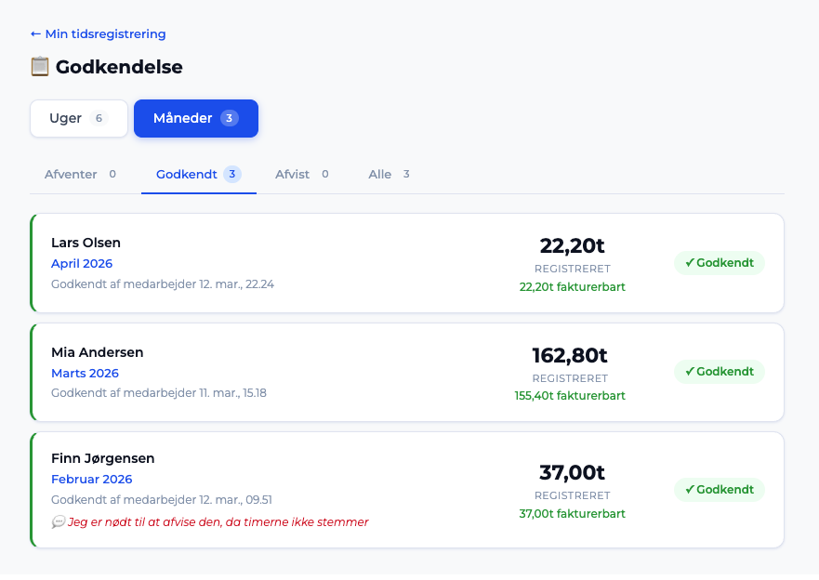Click Godkendt badge on Finn Jørgensen's row
The image size is (819, 580).
(719, 490)
